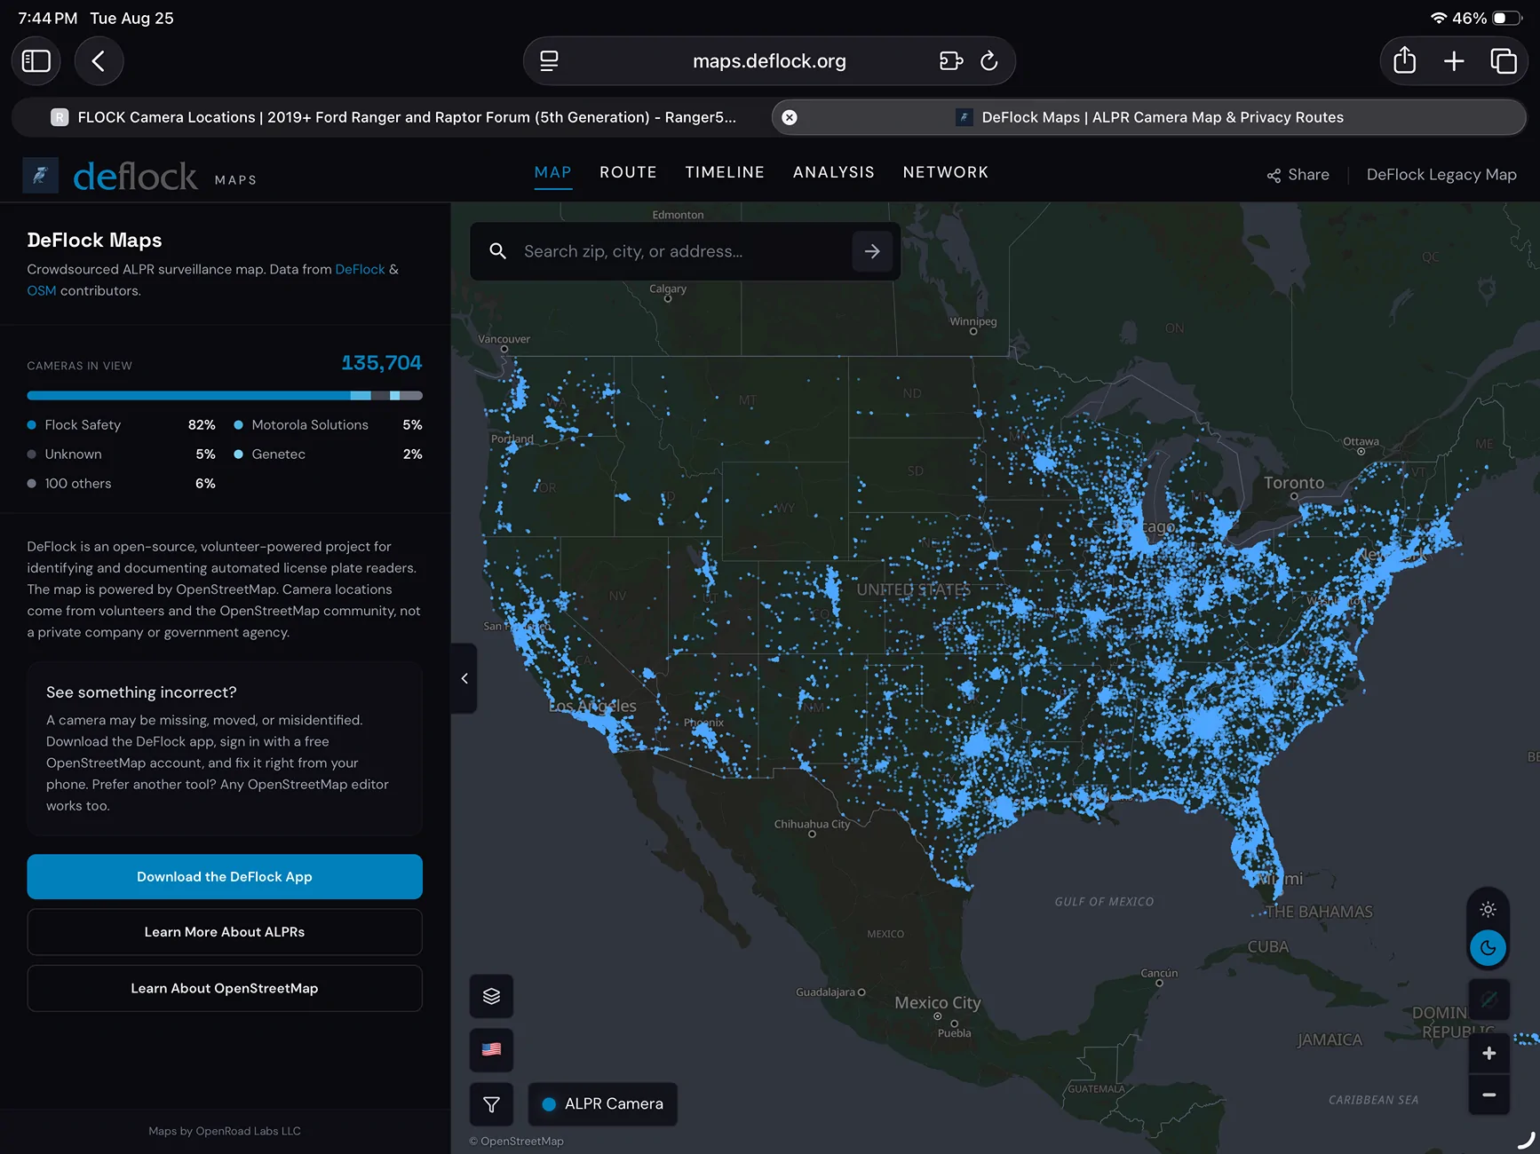Open the ANALYSIS tab

(x=834, y=172)
